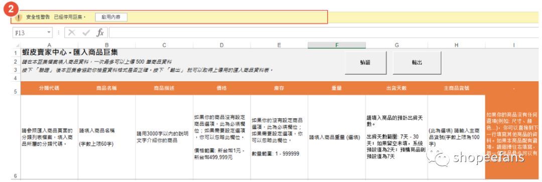Click the 重量 header cell

pyautogui.click(x=336, y=88)
